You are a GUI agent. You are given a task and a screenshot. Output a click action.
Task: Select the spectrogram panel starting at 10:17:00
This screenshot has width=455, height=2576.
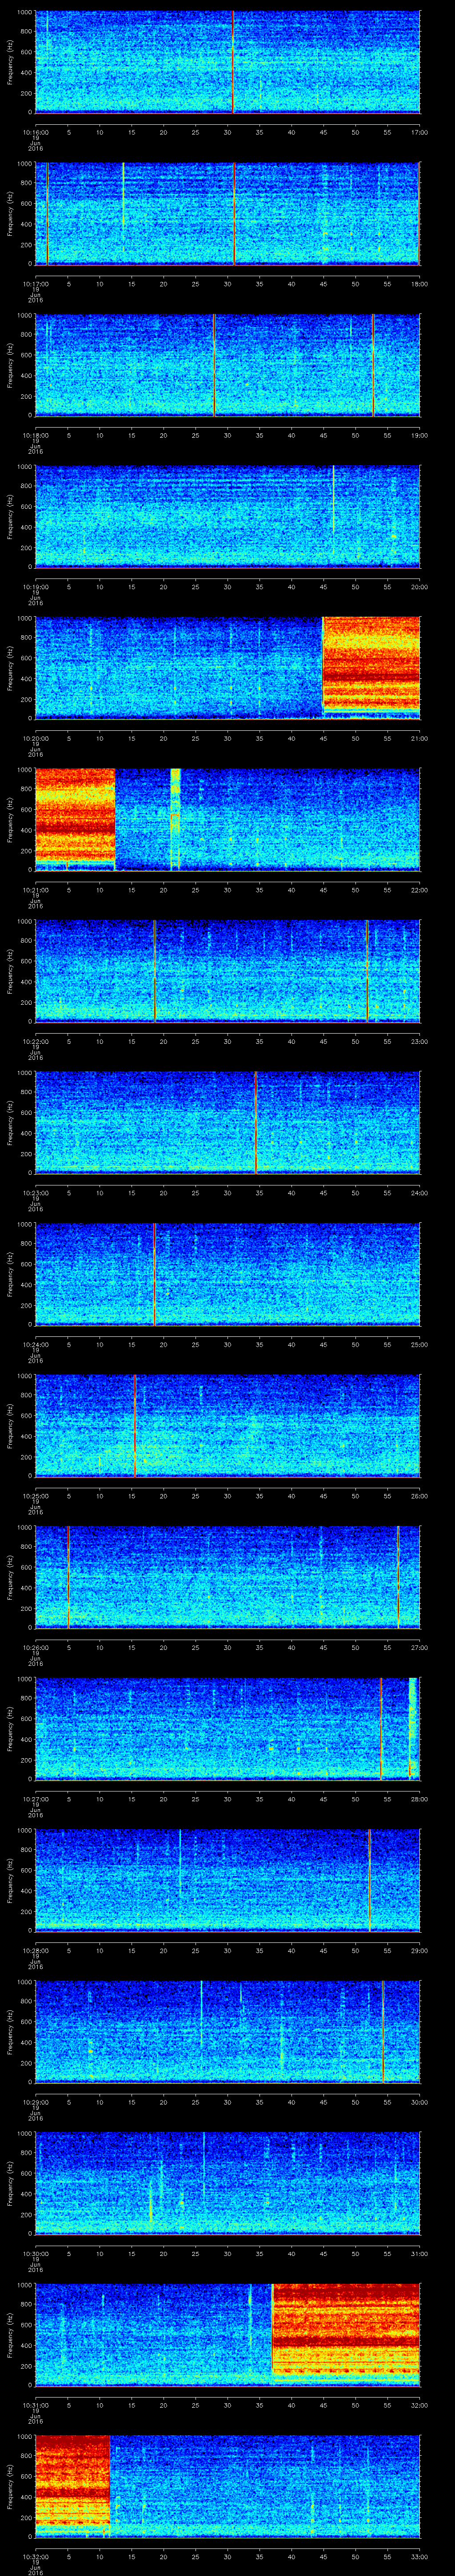[228, 213]
